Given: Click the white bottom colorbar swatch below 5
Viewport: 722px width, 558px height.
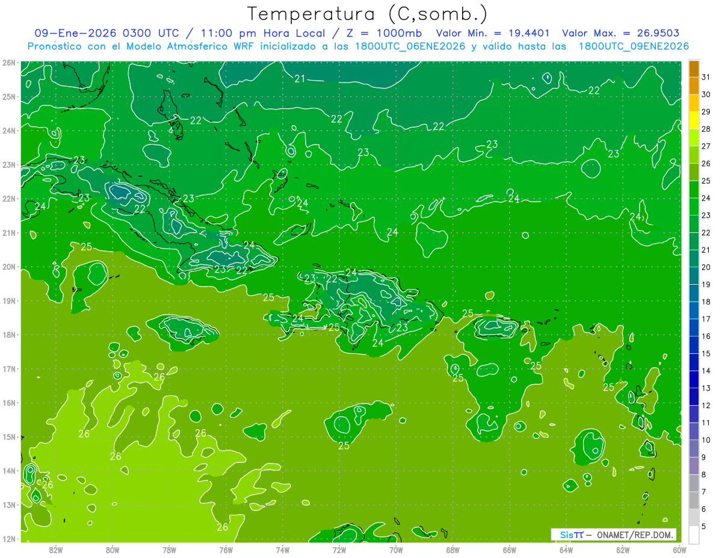Looking at the screenshot, I should point(694,535).
